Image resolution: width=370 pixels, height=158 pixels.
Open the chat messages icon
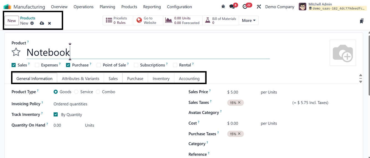pos(232,7)
